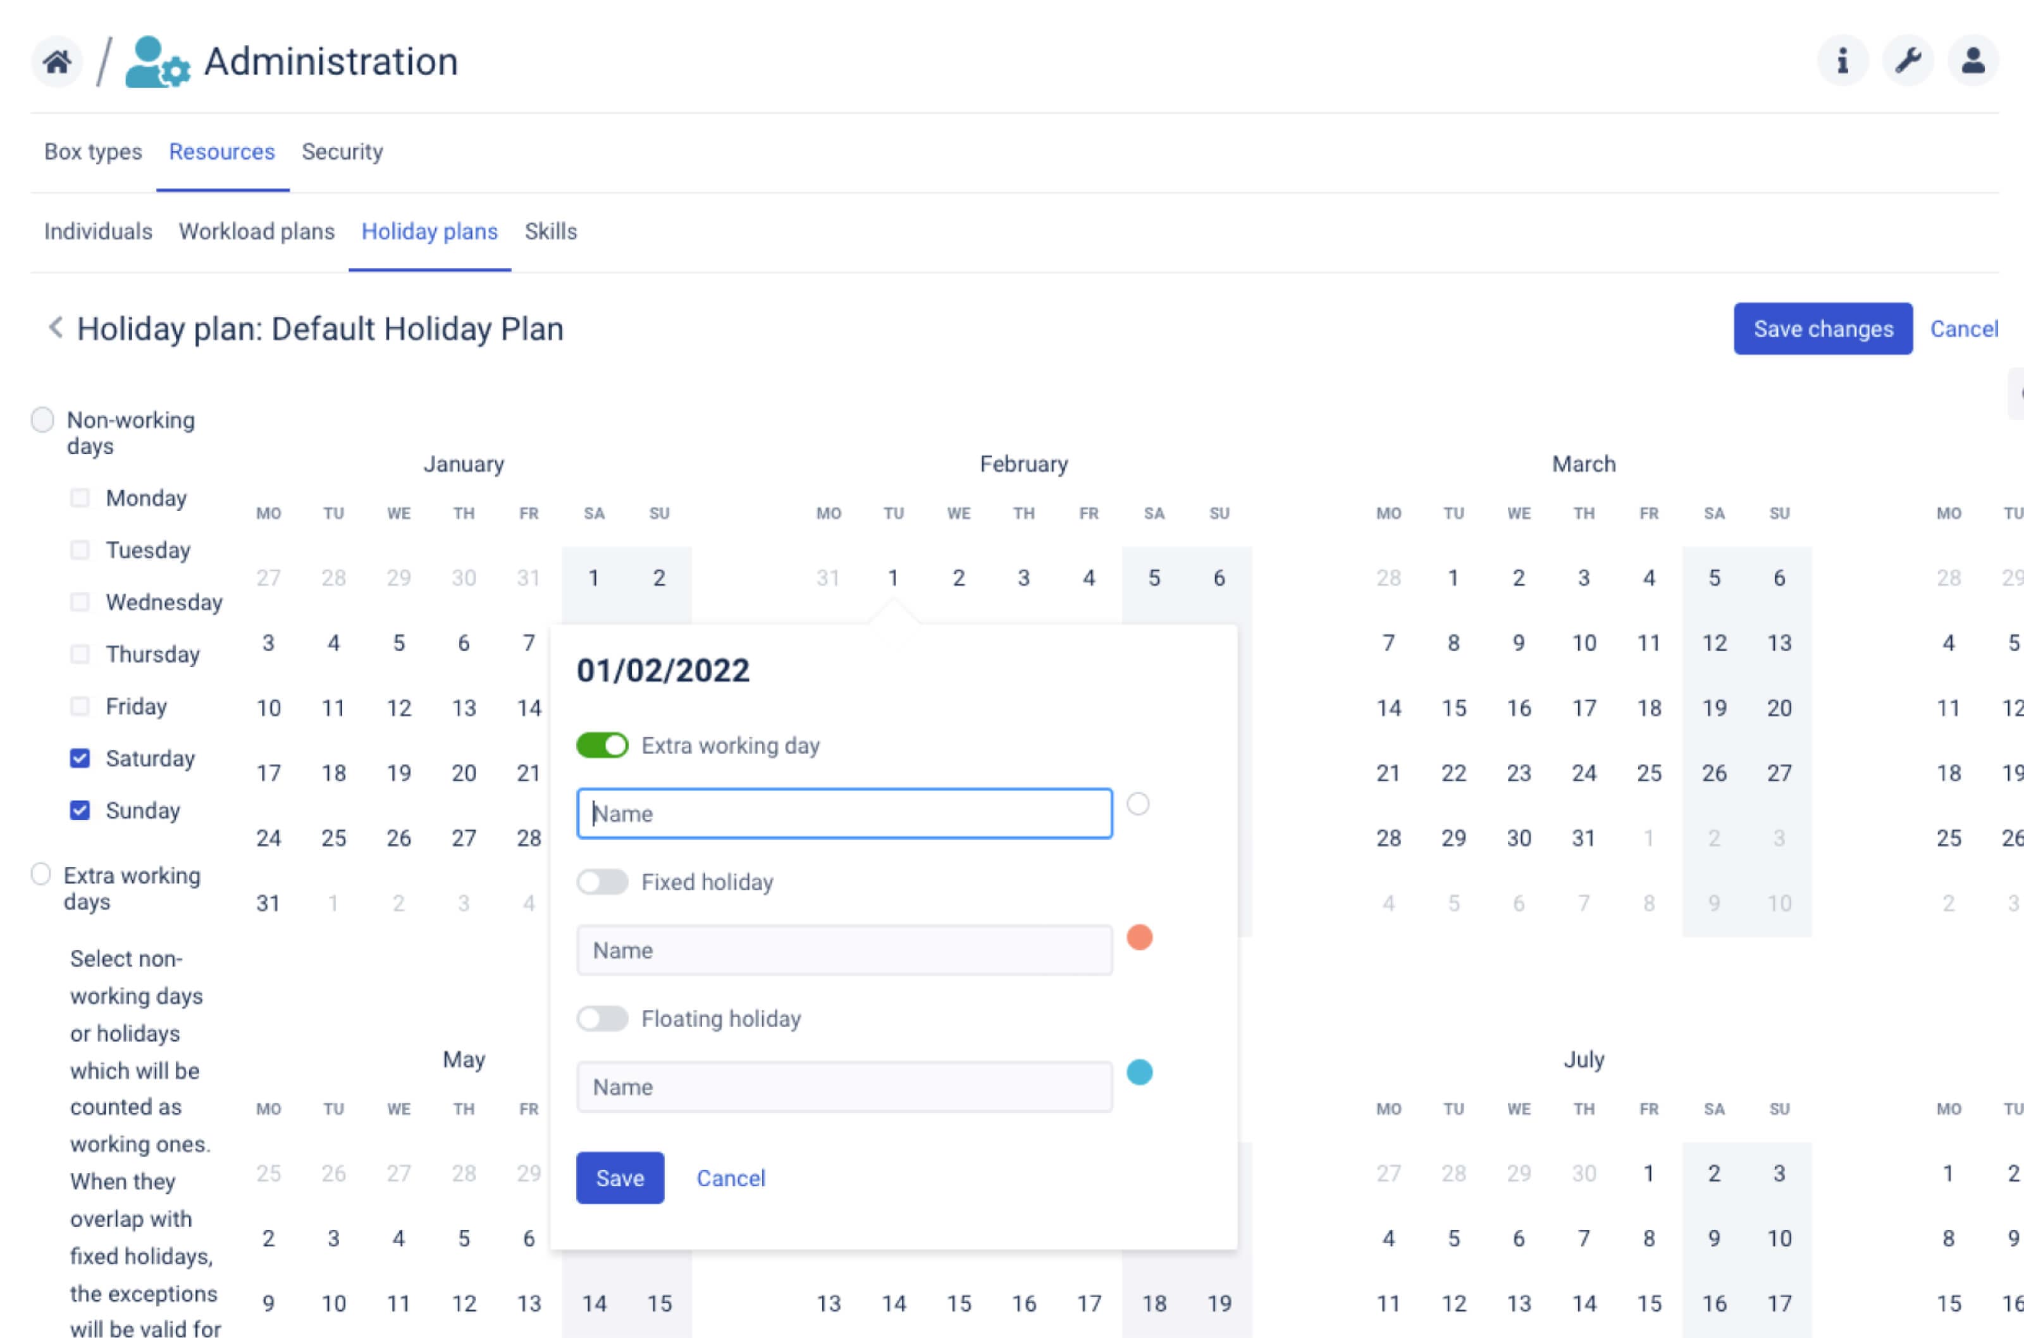Select the Extra working days radio button
Image resolution: width=2024 pixels, height=1338 pixels.
41,875
